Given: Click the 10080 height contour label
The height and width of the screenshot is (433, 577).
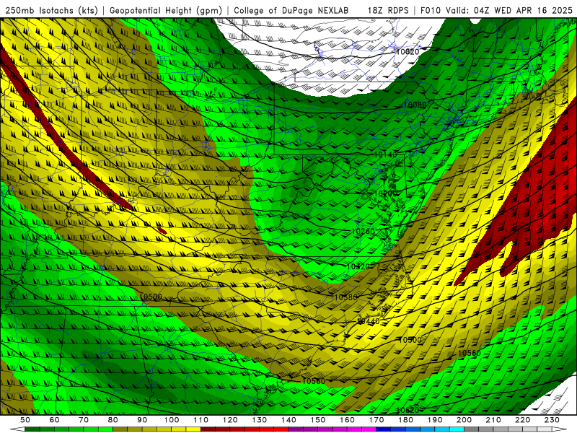Looking at the screenshot, I should pos(415,105).
